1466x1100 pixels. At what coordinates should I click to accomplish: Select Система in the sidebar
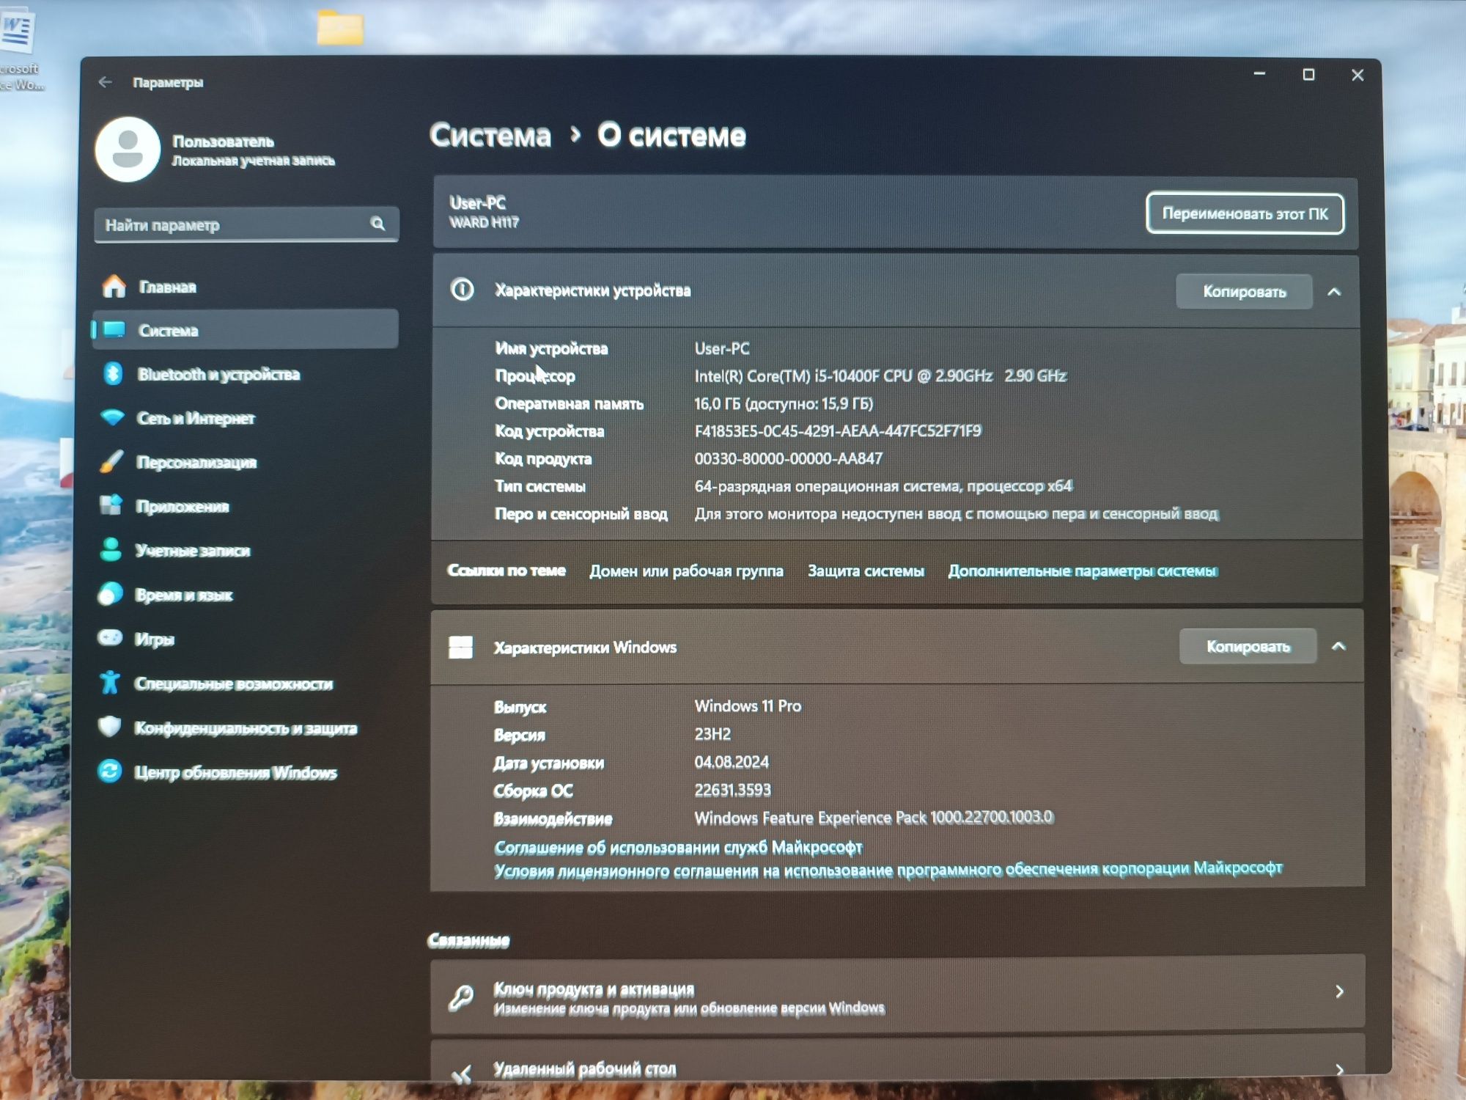[x=245, y=329]
